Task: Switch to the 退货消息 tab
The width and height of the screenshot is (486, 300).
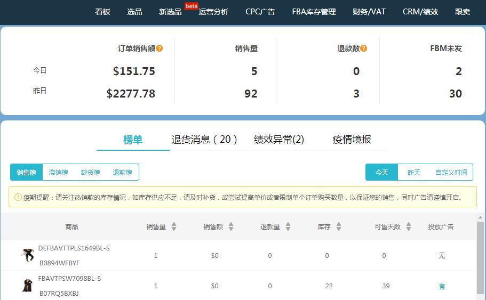Action: pyautogui.click(x=204, y=140)
